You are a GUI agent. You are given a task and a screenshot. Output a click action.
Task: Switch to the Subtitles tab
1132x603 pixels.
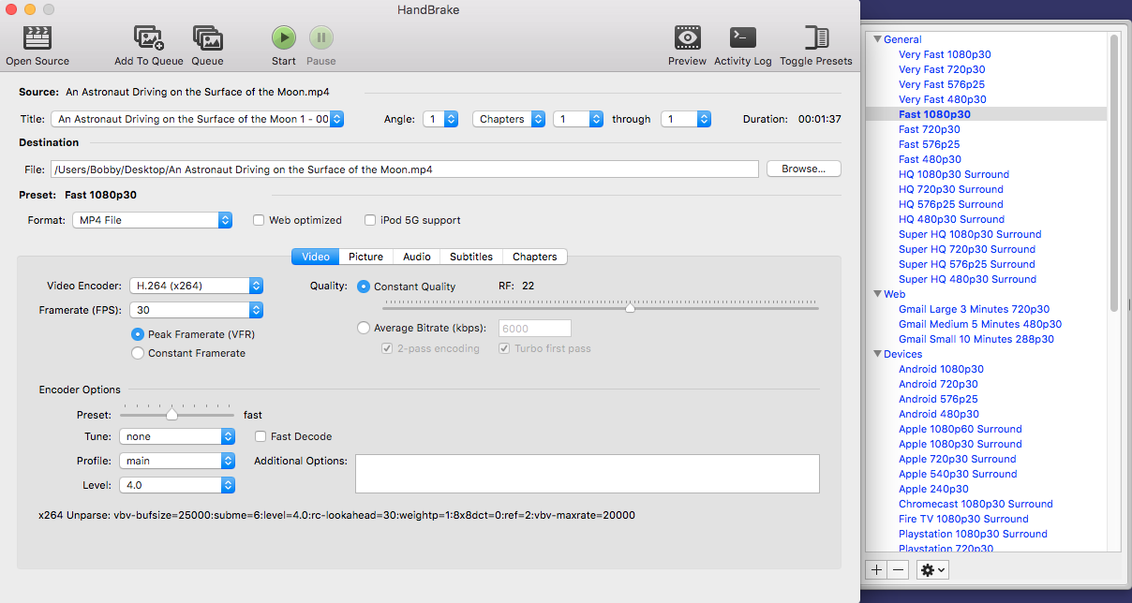pyautogui.click(x=471, y=257)
